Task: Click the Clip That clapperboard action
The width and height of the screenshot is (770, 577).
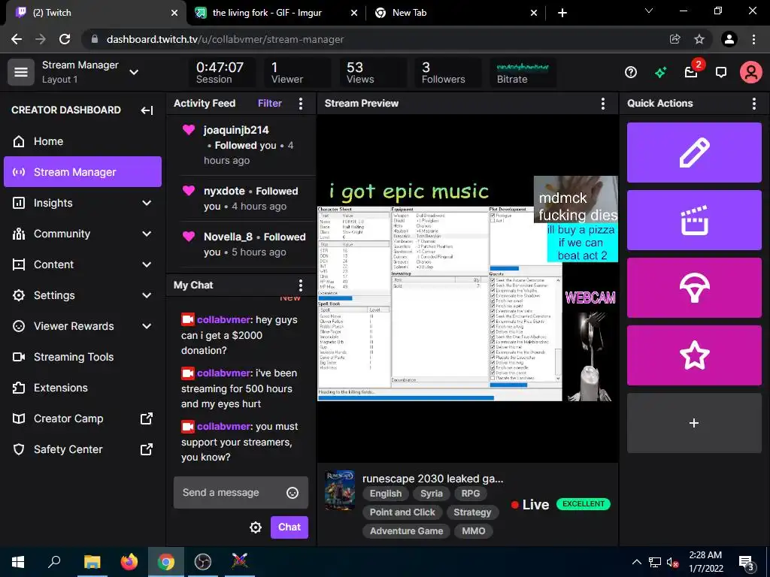Action: pyautogui.click(x=694, y=220)
